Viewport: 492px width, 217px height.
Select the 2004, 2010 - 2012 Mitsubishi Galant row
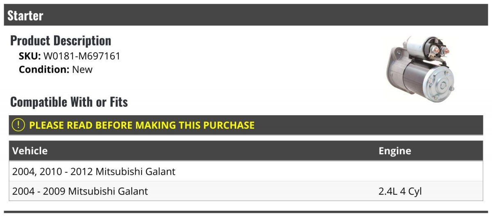coord(246,171)
